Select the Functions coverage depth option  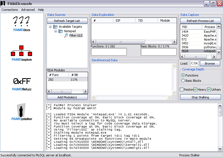coord(183,75)
